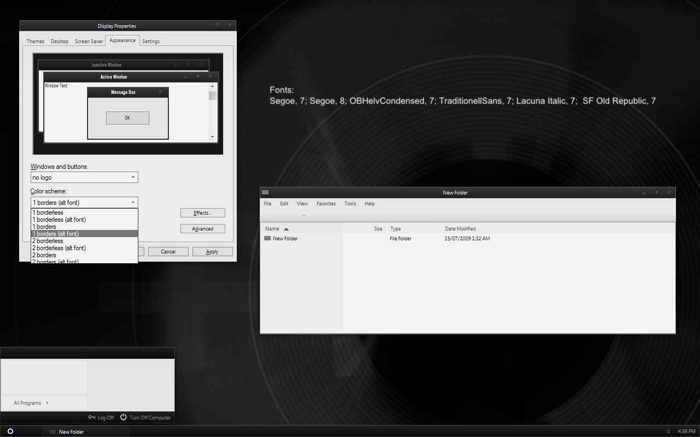The height and width of the screenshot is (437, 700).
Task: Open the Help menu in New Folder window
Action: point(370,204)
